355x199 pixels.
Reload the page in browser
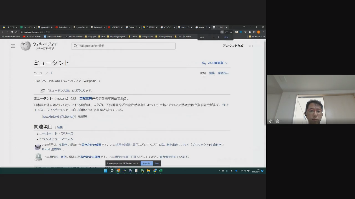(12, 32)
